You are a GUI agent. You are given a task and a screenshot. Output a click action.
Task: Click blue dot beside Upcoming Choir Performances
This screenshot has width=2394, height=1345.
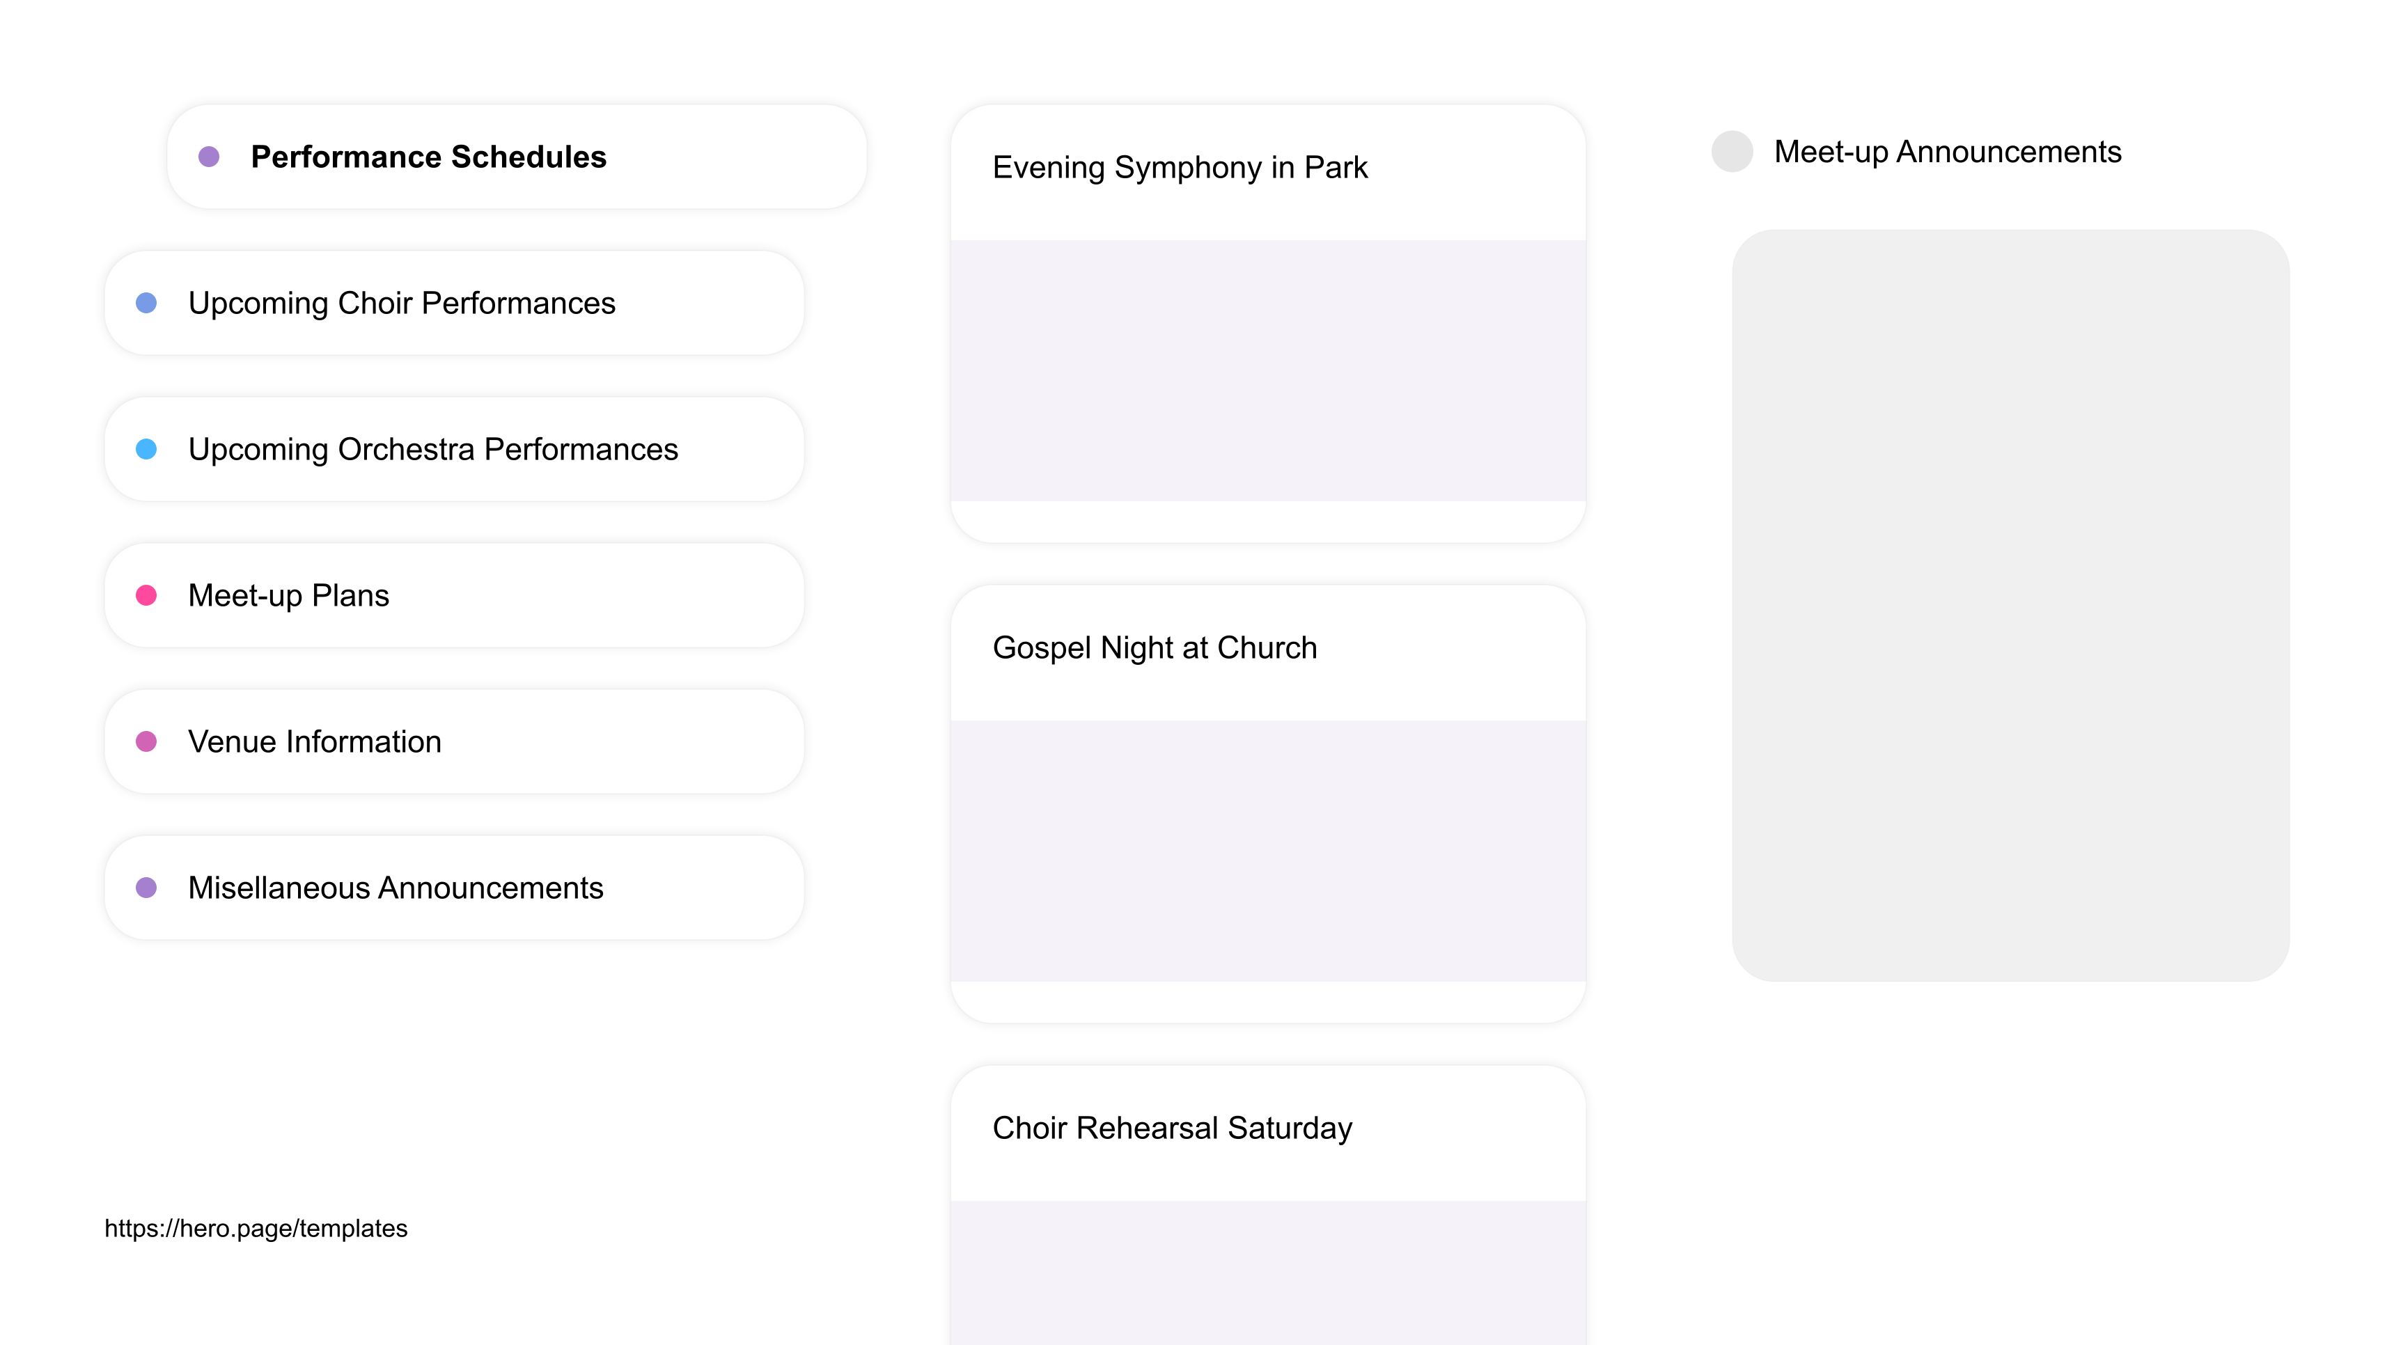(146, 303)
